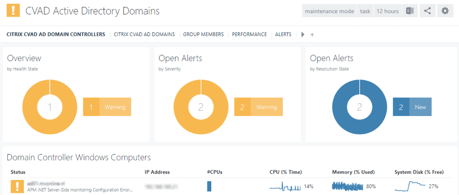Select the 1 Warning legend in Overview
The width and height of the screenshot is (459, 195).
tap(107, 107)
